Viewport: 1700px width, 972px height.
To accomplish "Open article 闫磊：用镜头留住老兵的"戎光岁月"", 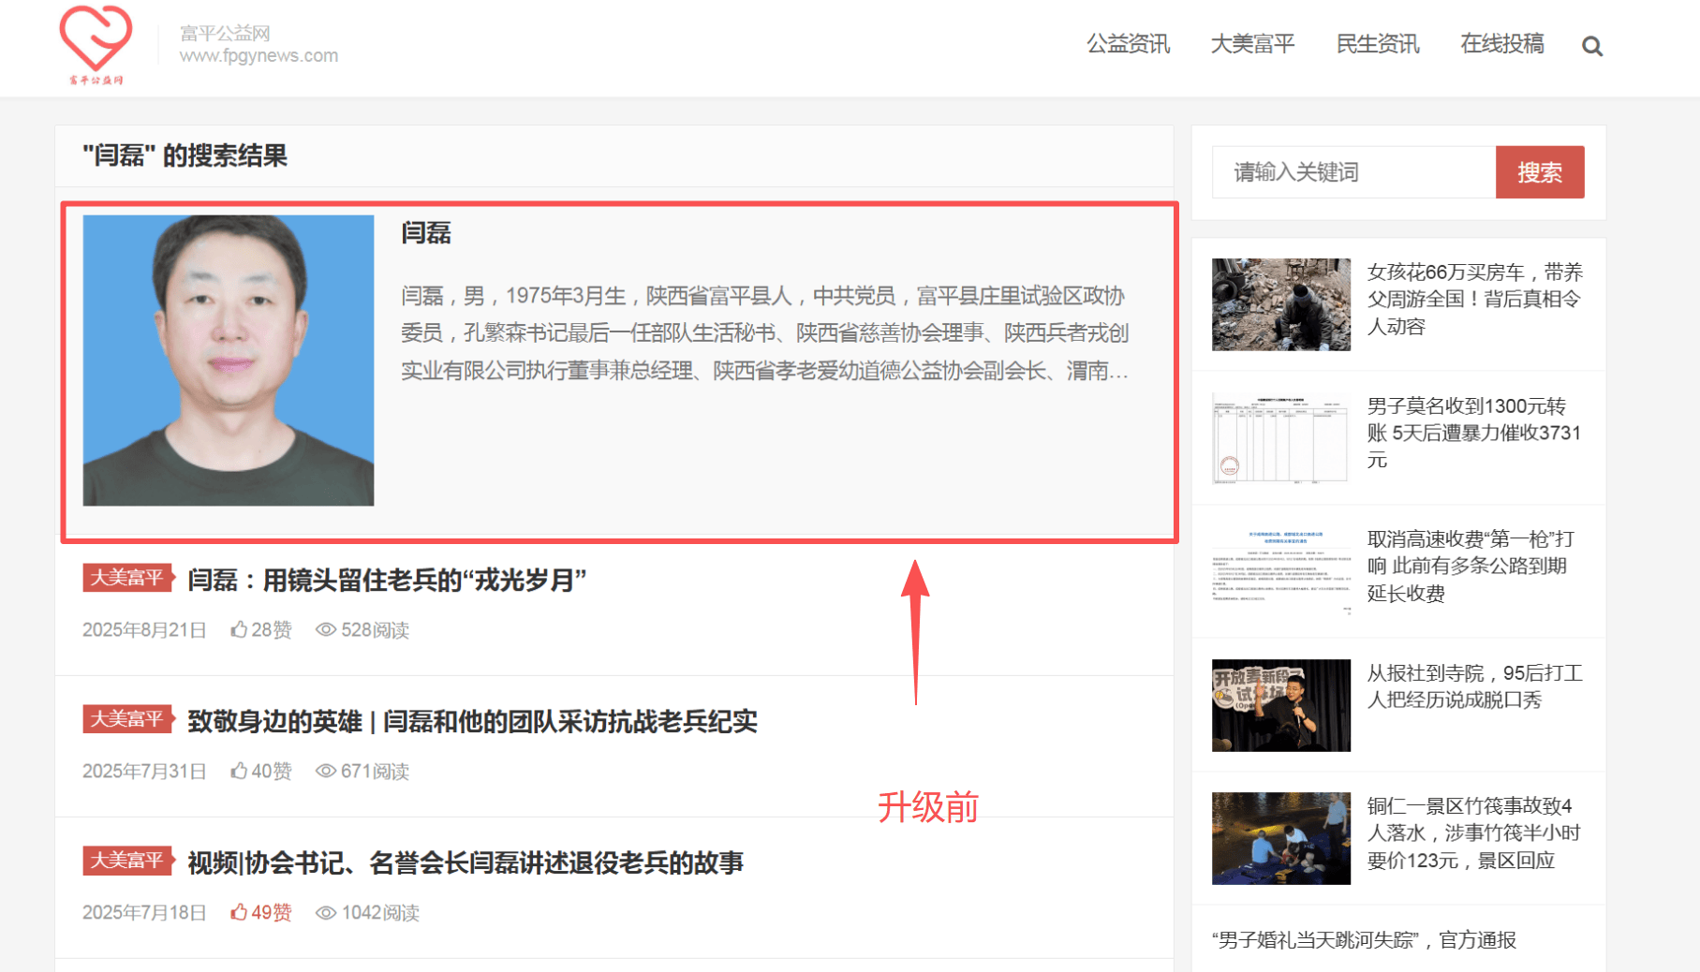I will pos(387,581).
